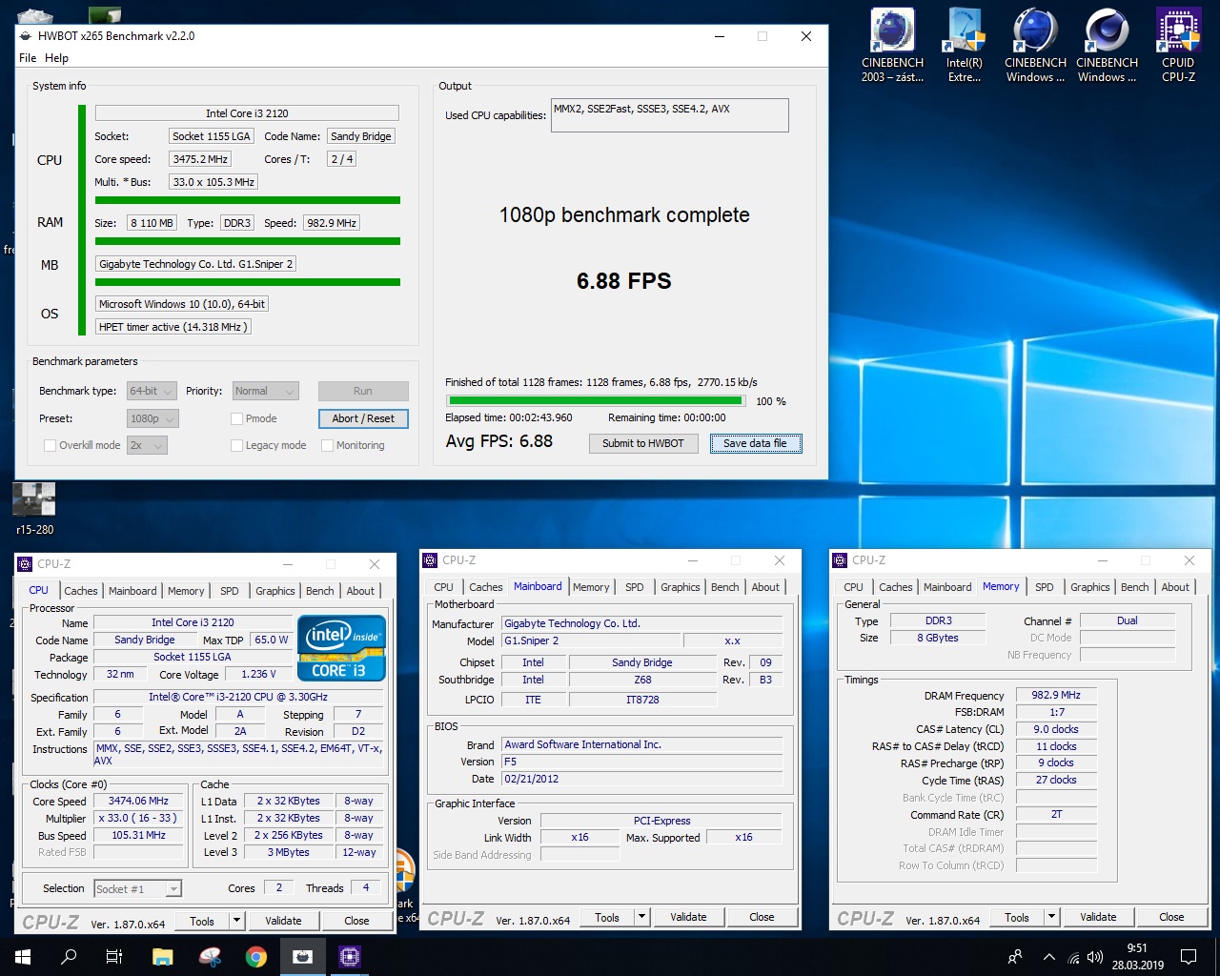Open Windows Start menu

click(x=23, y=957)
